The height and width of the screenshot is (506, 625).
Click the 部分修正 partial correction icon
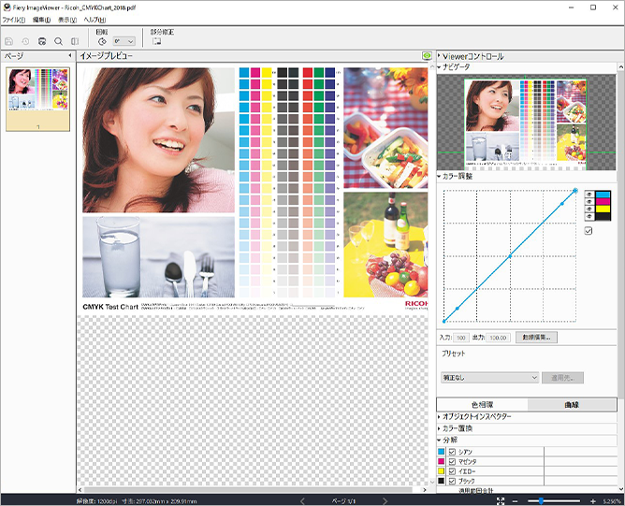pyautogui.click(x=156, y=41)
